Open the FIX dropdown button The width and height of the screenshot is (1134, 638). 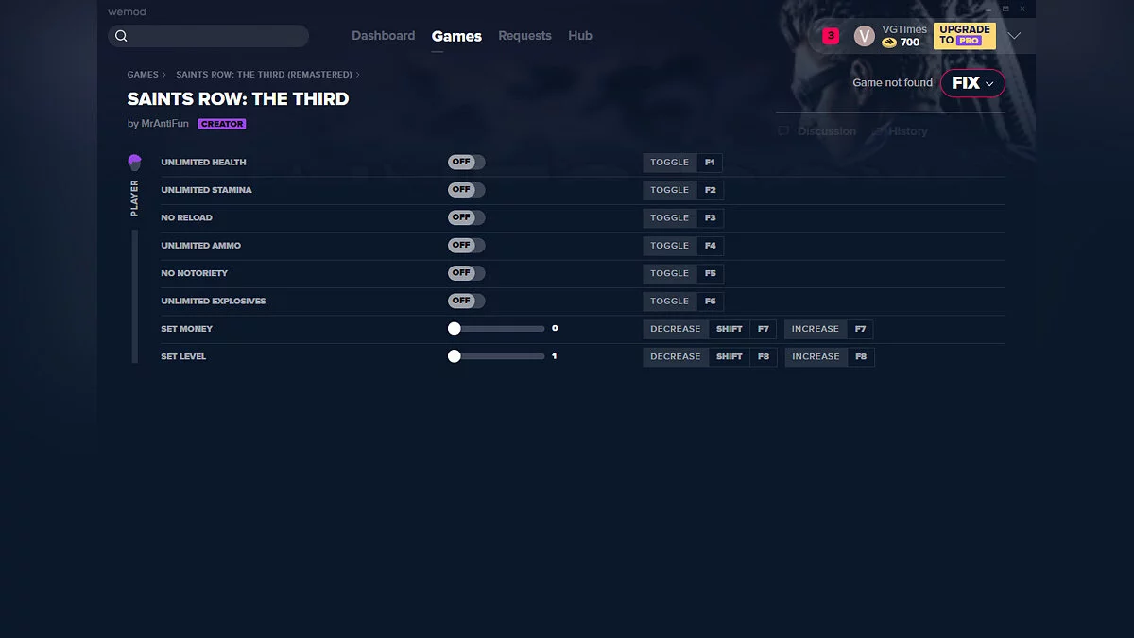pos(972,83)
